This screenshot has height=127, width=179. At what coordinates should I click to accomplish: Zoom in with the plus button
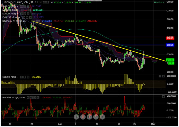pos(96,117)
